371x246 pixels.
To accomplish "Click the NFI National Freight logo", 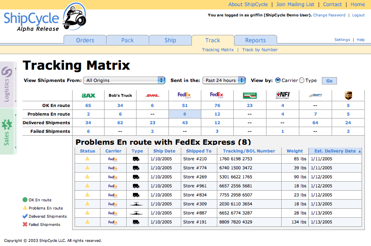I will (x=282, y=95).
